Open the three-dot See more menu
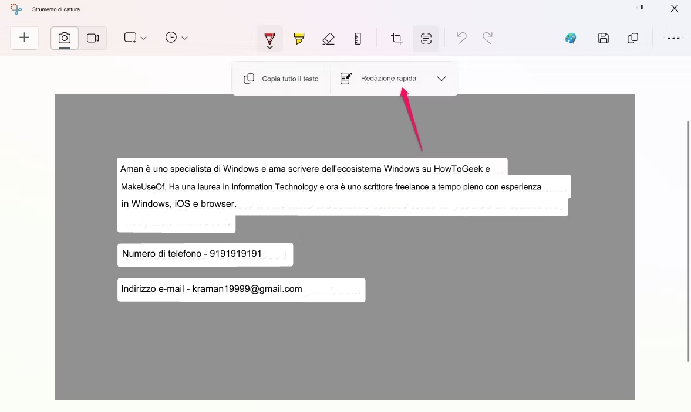The image size is (691, 412). (x=673, y=38)
